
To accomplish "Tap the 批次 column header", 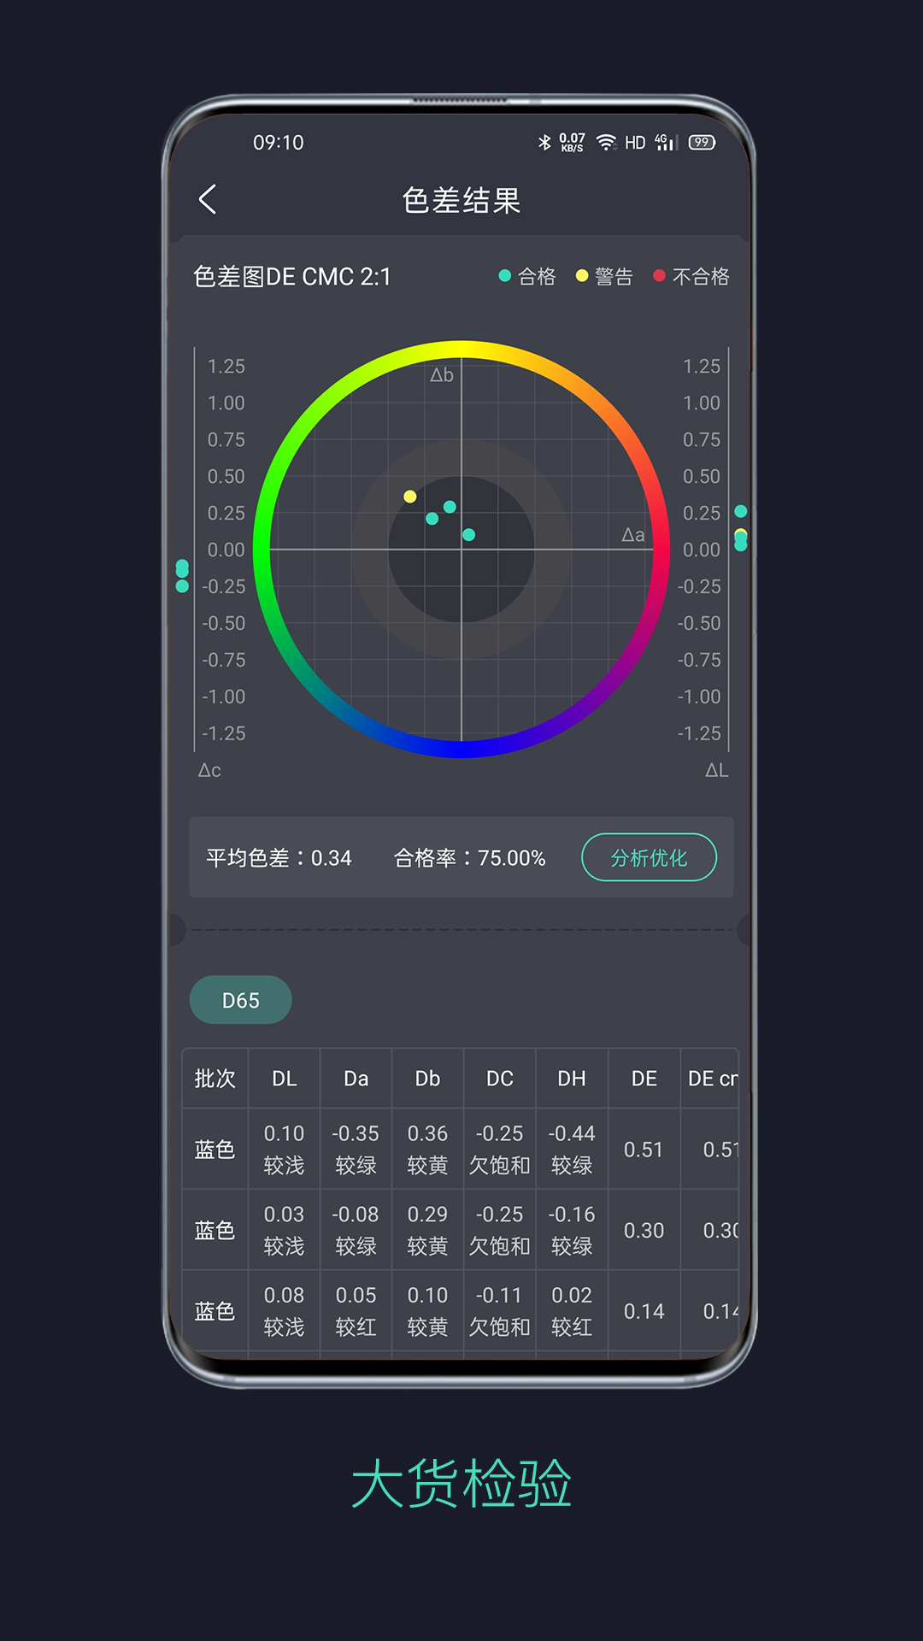I will click(x=215, y=1079).
